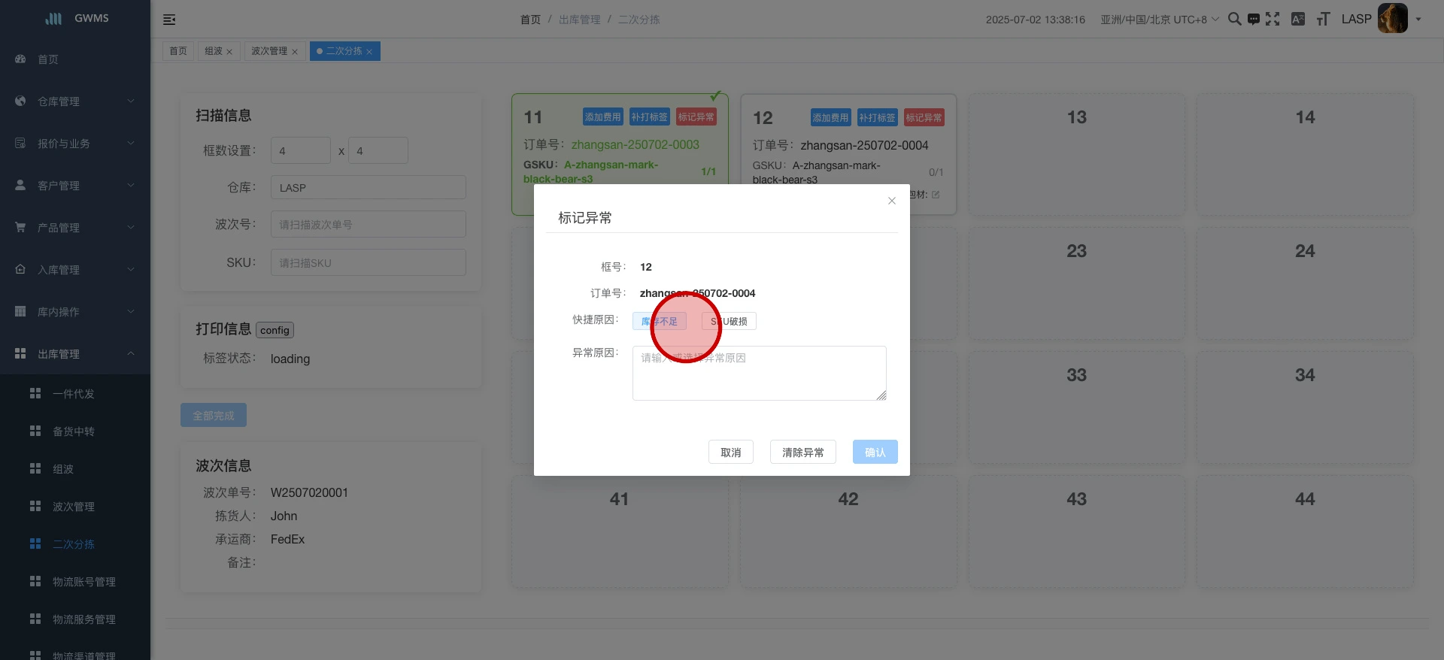Open the chat message bubble icon

click(1253, 20)
